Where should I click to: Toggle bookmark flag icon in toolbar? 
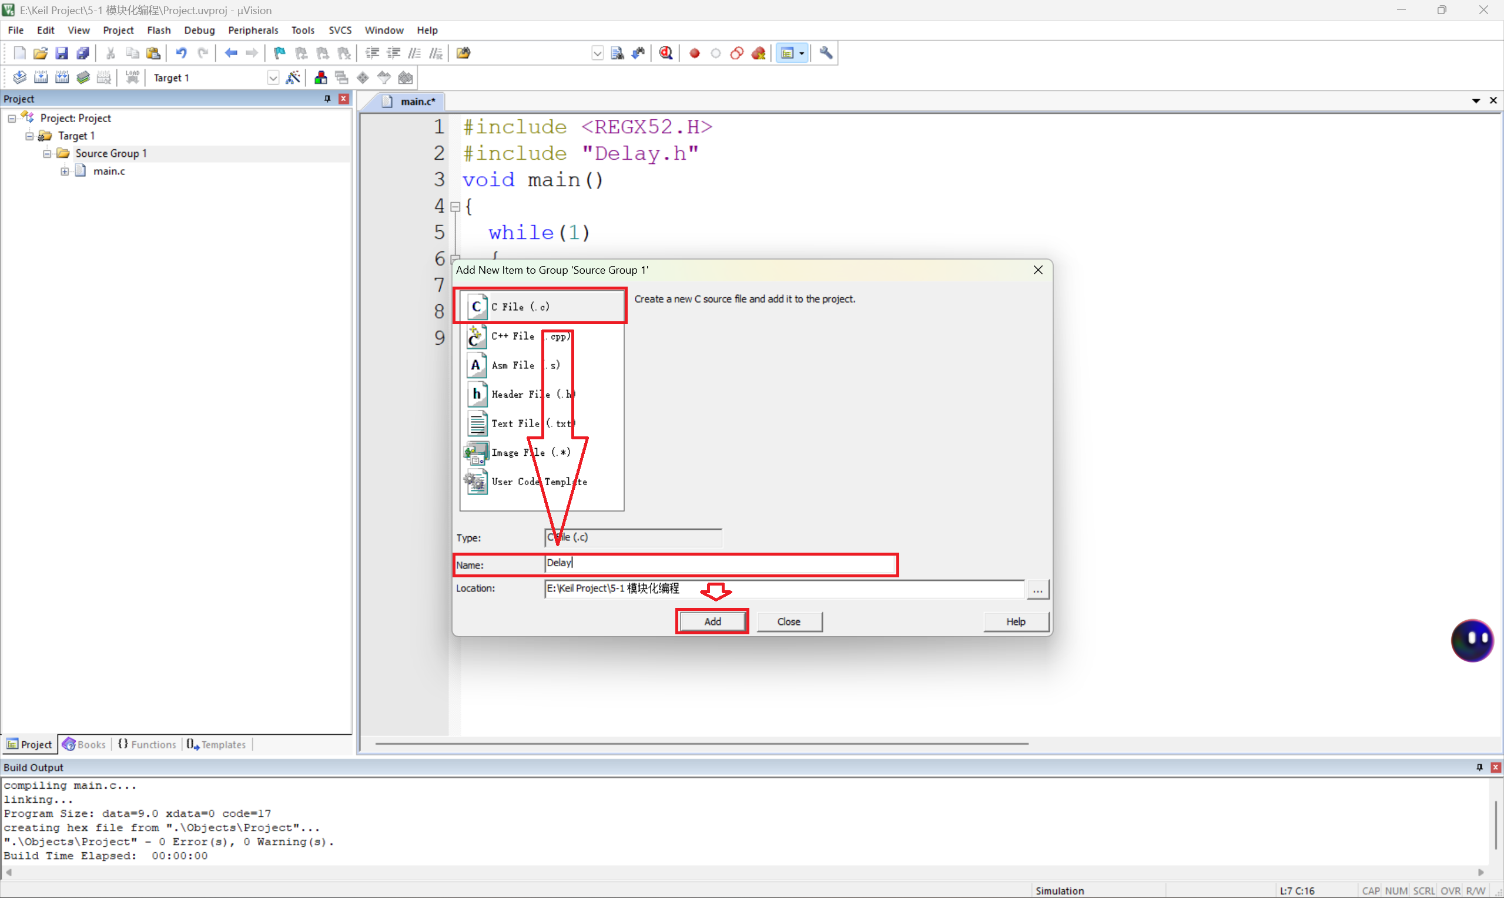point(279,53)
